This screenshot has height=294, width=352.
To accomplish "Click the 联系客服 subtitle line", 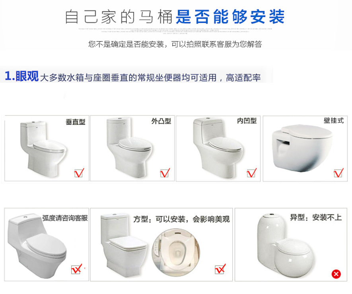I will click(175, 44).
